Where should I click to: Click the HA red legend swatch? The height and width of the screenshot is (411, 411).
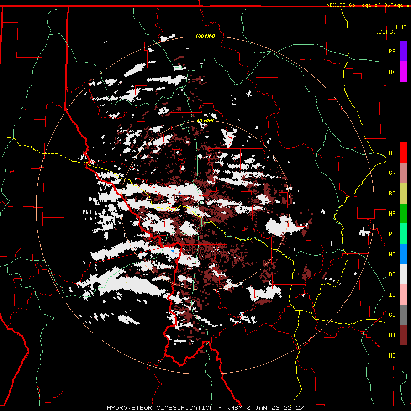pyautogui.click(x=403, y=153)
